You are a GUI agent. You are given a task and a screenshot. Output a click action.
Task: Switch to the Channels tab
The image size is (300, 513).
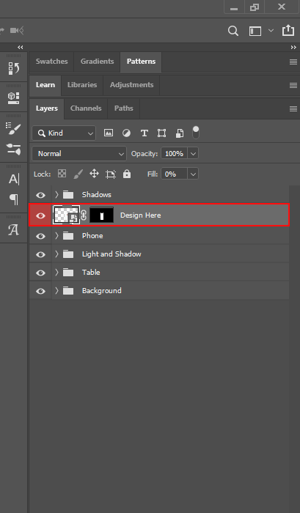(x=86, y=108)
